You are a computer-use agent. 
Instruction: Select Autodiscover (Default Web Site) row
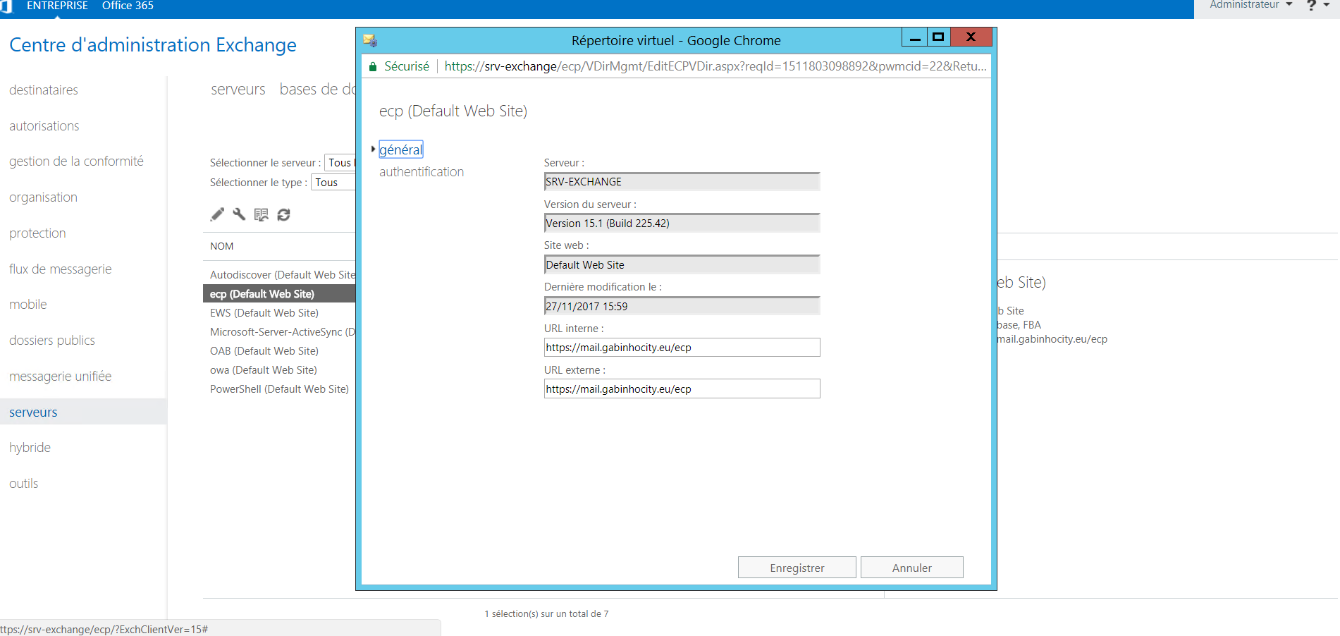pos(280,275)
